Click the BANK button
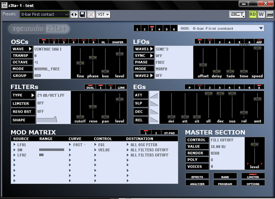Screen dimensions: 275x199 tap(225, 176)
